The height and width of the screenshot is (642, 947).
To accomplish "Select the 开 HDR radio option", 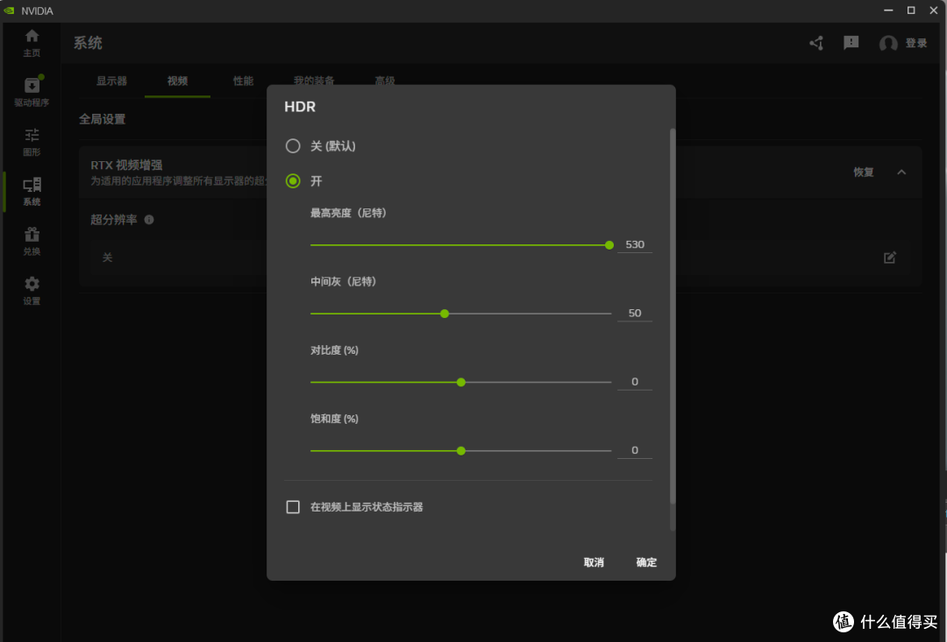I will 293,181.
